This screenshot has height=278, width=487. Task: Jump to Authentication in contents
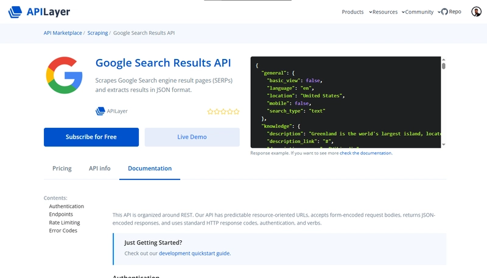pyautogui.click(x=66, y=206)
